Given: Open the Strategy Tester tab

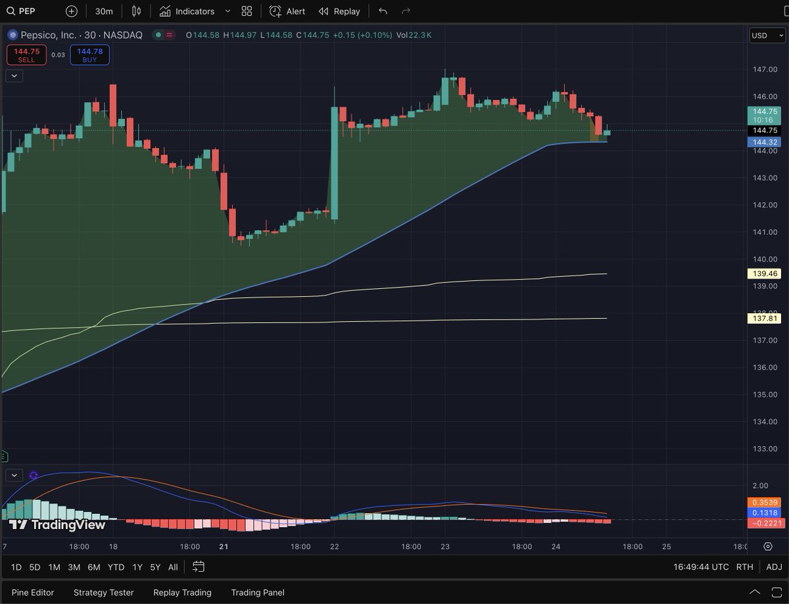Looking at the screenshot, I should (104, 592).
